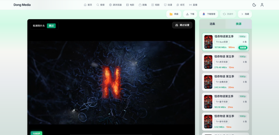Image resolution: width=279 pixels, height=135 pixels.
Task: Select the TV-豪华资源 source
Action: [226, 122]
